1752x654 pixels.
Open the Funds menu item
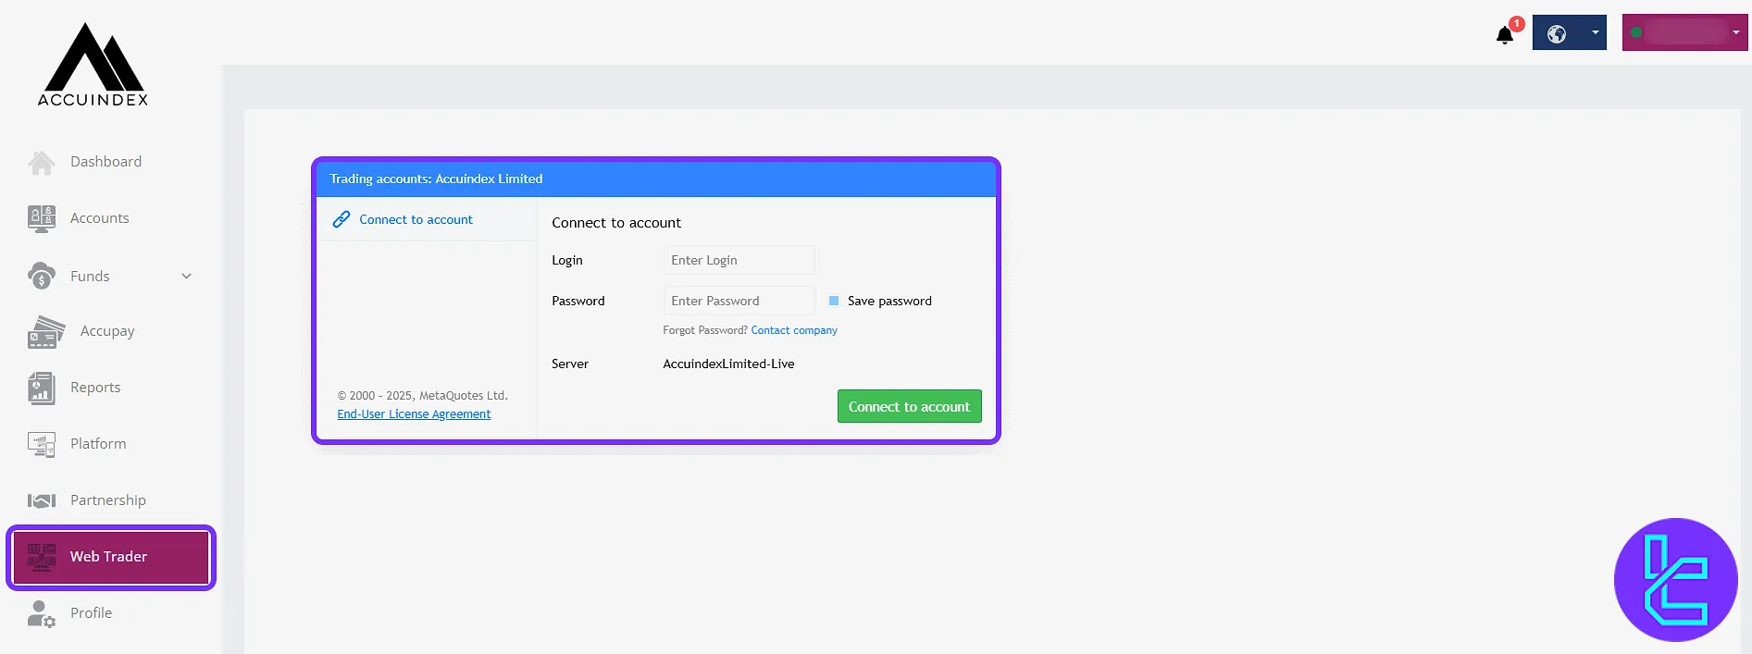[x=90, y=276]
